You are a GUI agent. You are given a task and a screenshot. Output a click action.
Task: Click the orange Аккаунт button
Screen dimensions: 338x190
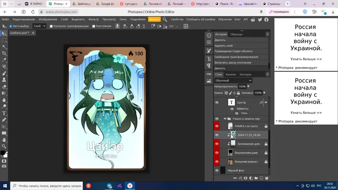pos(155,19)
